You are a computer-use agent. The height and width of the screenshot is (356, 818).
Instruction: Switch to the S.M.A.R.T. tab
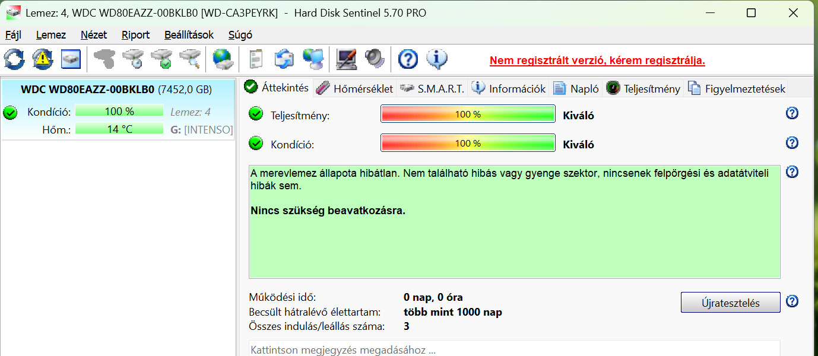tap(432, 89)
